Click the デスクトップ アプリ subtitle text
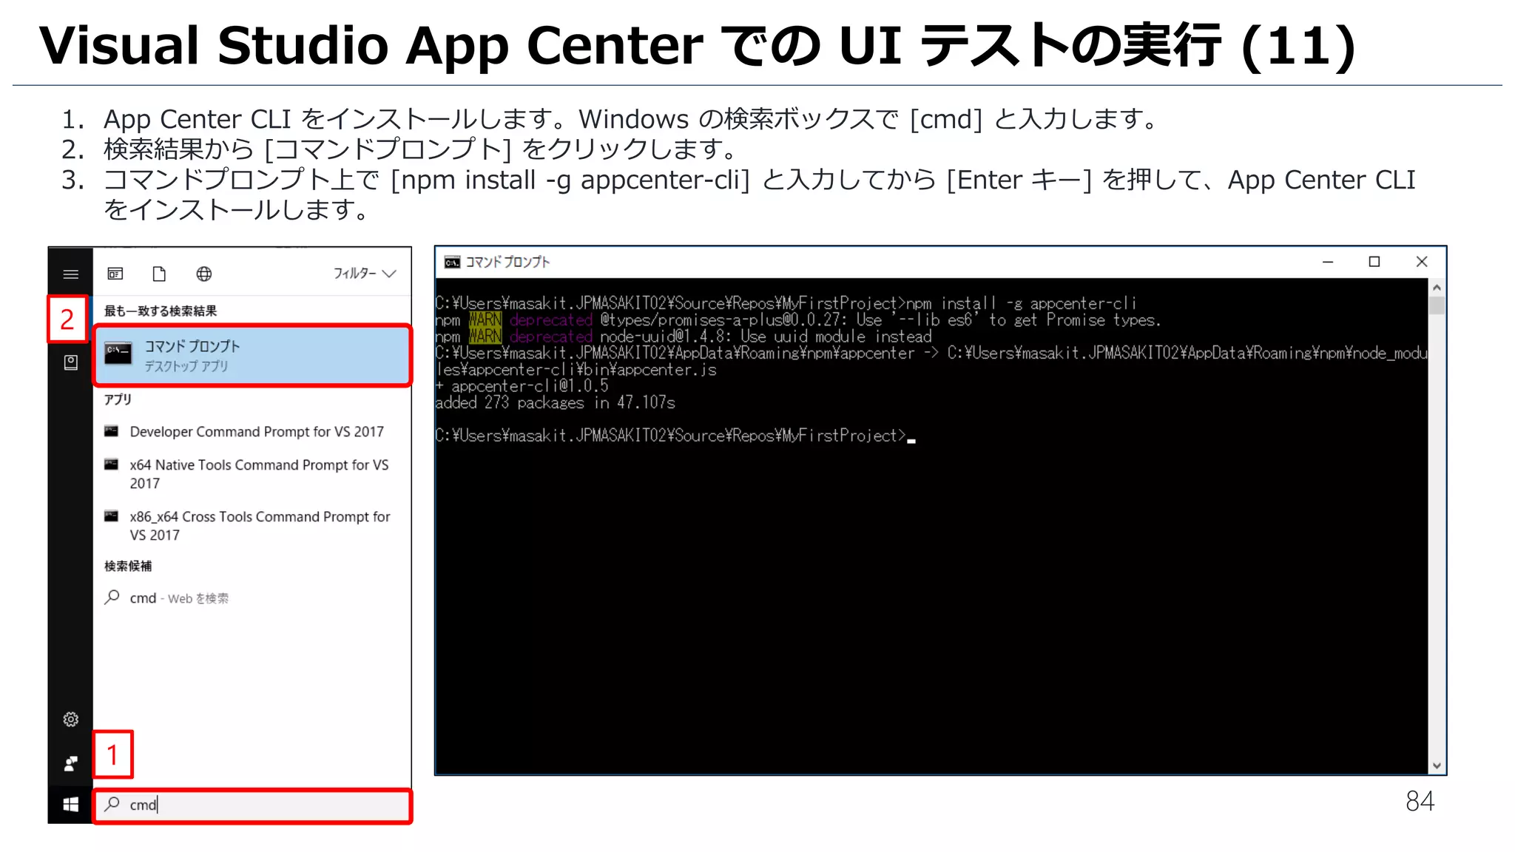 (x=186, y=366)
